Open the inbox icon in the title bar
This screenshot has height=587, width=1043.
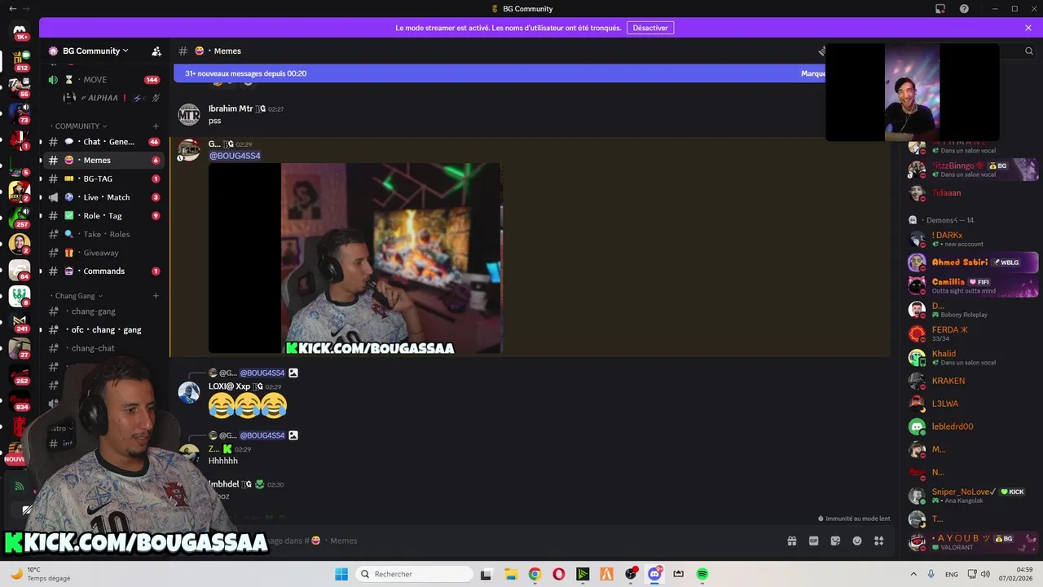click(940, 9)
